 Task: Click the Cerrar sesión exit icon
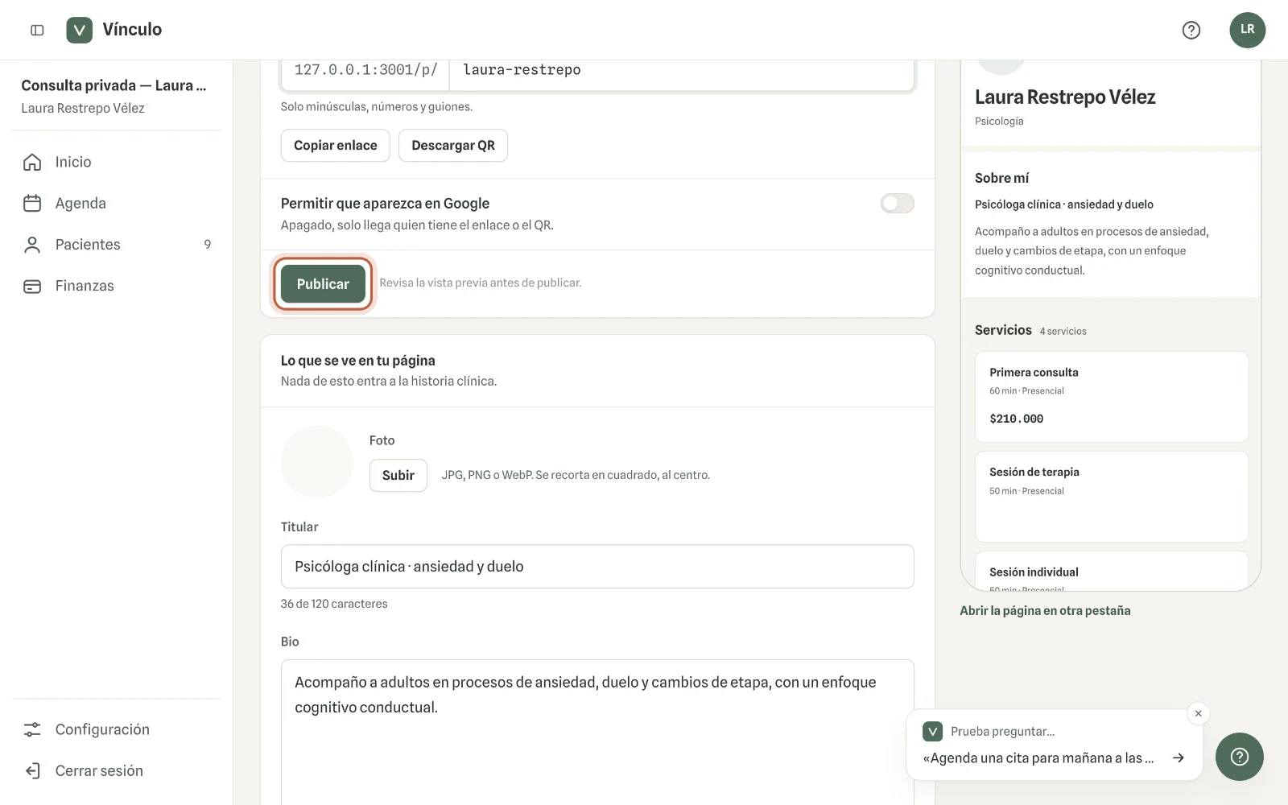[32, 770]
